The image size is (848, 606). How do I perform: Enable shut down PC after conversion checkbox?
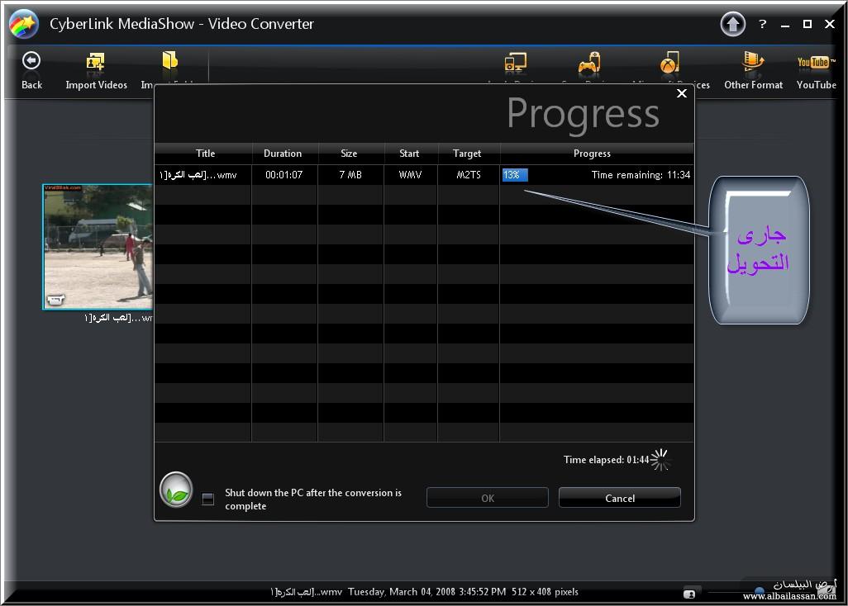pyautogui.click(x=207, y=499)
